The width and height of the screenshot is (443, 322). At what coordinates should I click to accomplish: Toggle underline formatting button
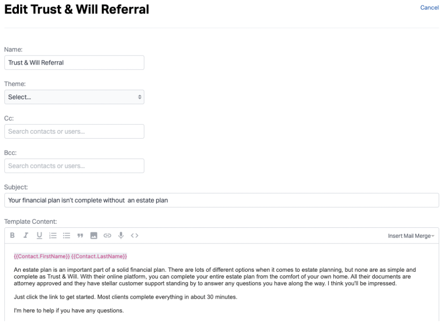coord(39,235)
